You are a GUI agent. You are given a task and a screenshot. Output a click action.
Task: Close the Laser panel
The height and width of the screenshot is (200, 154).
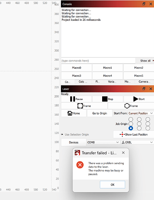[151, 89]
